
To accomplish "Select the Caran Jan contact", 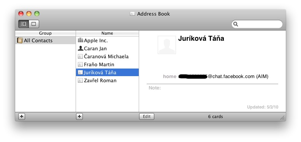I will tap(107, 48).
